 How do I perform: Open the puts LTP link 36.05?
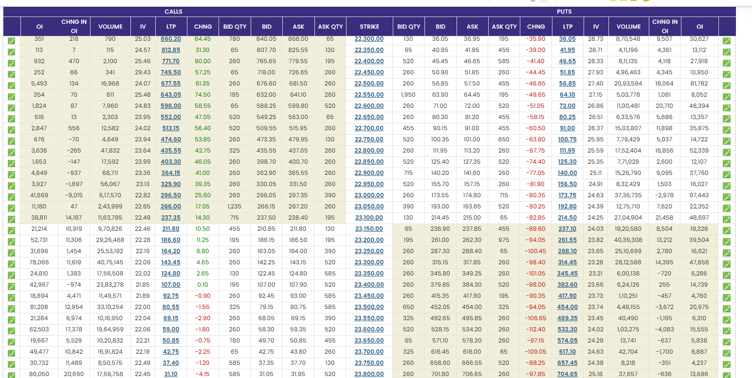pyautogui.click(x=567, y=39)
